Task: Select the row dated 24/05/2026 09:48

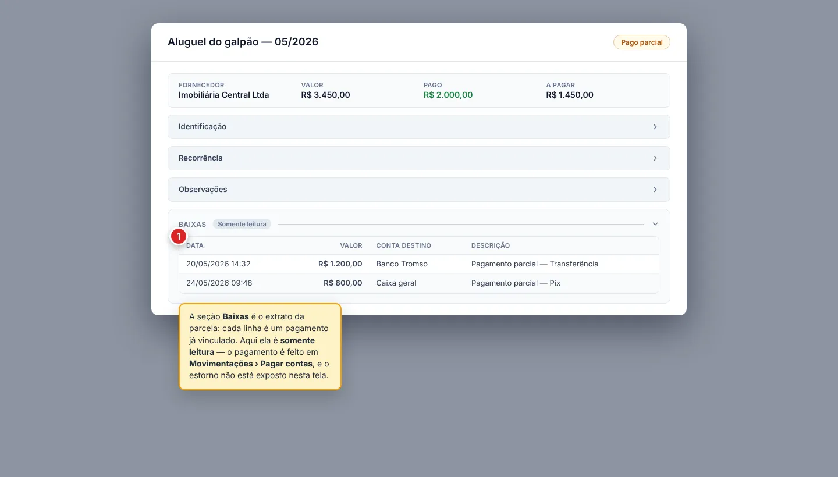Action: tap(418, 283)
